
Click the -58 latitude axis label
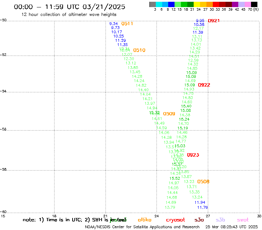(x=3, y=169)
